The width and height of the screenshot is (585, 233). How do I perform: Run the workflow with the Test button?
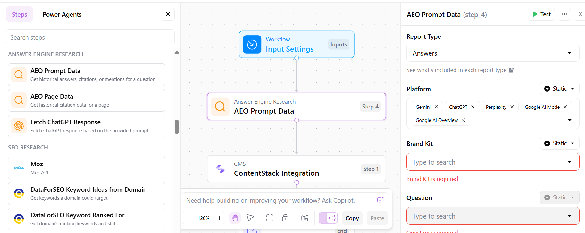point(541,14)
